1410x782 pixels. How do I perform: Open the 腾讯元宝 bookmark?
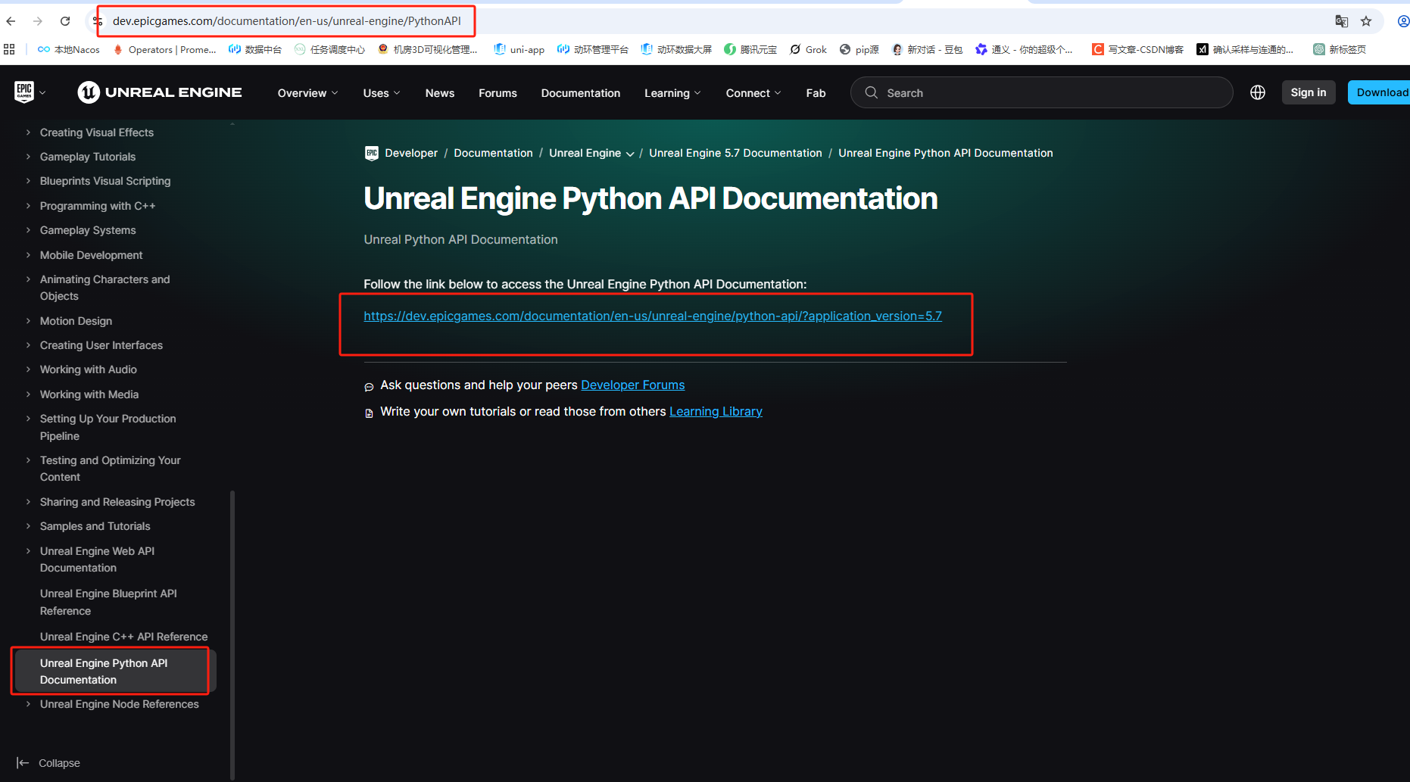pos(750,49)
